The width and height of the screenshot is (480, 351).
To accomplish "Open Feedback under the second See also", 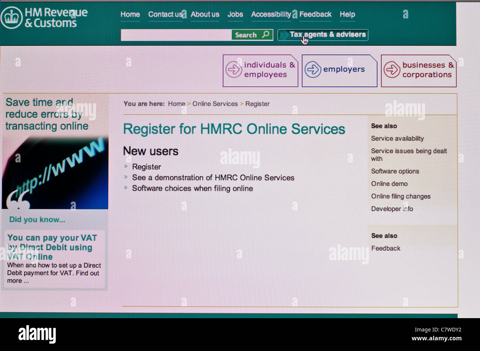I will (385, 248).
